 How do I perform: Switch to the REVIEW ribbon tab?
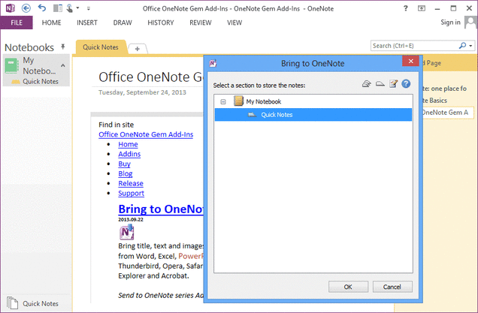(200, 23)
